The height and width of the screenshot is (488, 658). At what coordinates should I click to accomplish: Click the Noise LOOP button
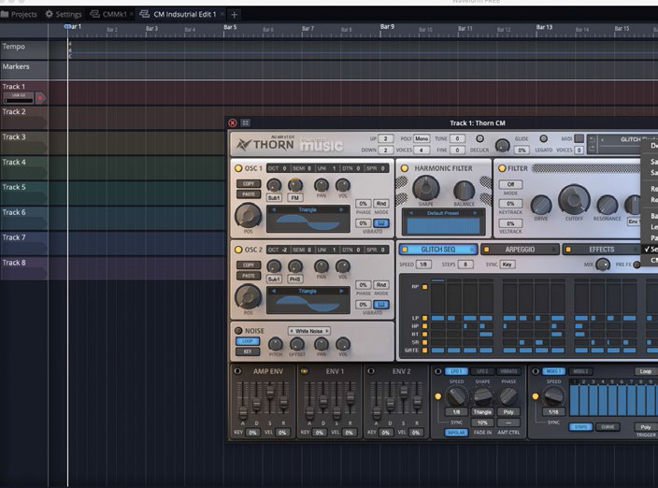click(248, 341)
